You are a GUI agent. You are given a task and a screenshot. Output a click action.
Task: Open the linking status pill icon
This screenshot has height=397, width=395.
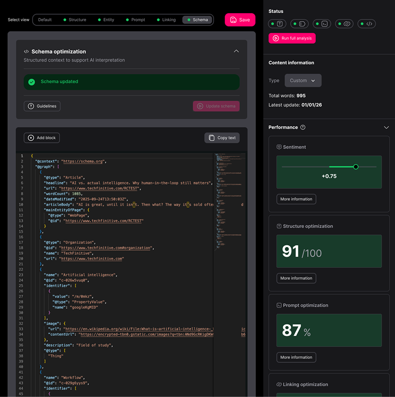point(344,24)
